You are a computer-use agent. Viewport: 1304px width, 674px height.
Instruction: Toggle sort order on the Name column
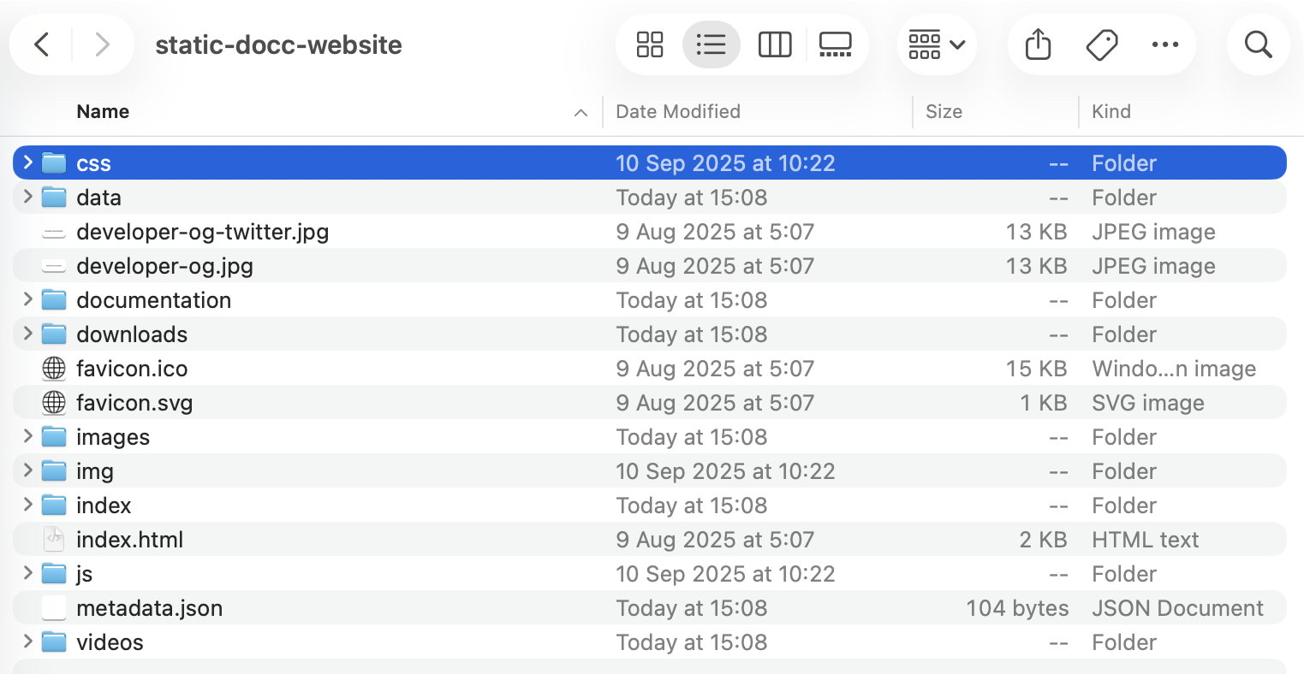(x=103, y=111)
